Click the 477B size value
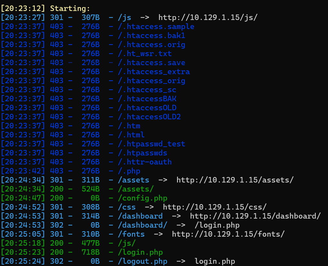The width and height of the screenshot is (328, 266). (91, 243)
